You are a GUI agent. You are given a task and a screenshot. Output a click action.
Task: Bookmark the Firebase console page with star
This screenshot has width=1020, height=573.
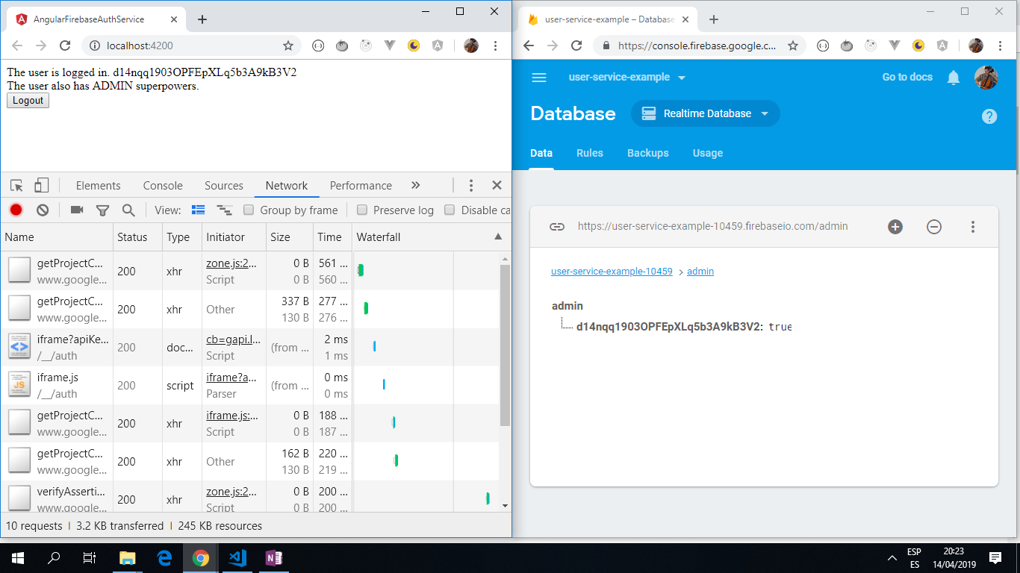coord(793,46)
